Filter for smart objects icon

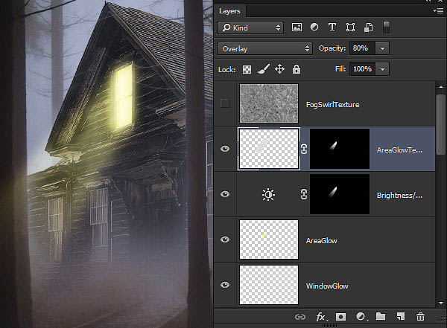(368, 28)
